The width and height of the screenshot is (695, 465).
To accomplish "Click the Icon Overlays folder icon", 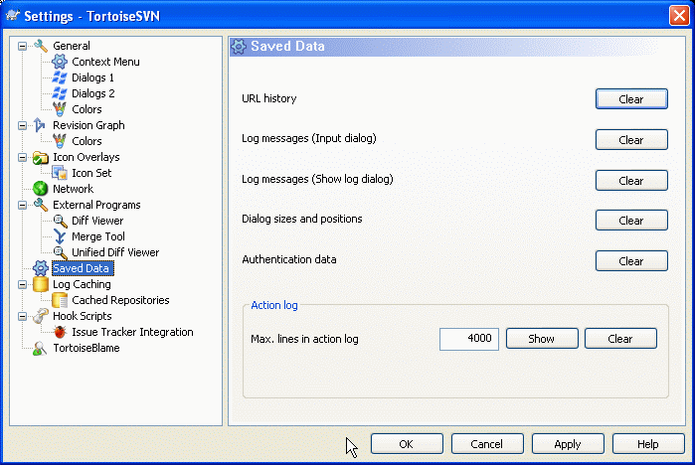I will 41,157.
